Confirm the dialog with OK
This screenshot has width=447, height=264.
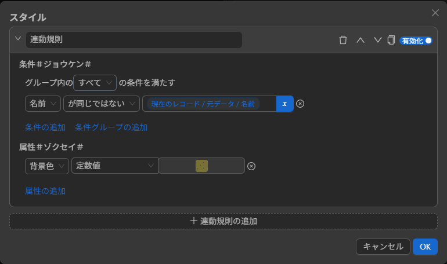[425, 247]
